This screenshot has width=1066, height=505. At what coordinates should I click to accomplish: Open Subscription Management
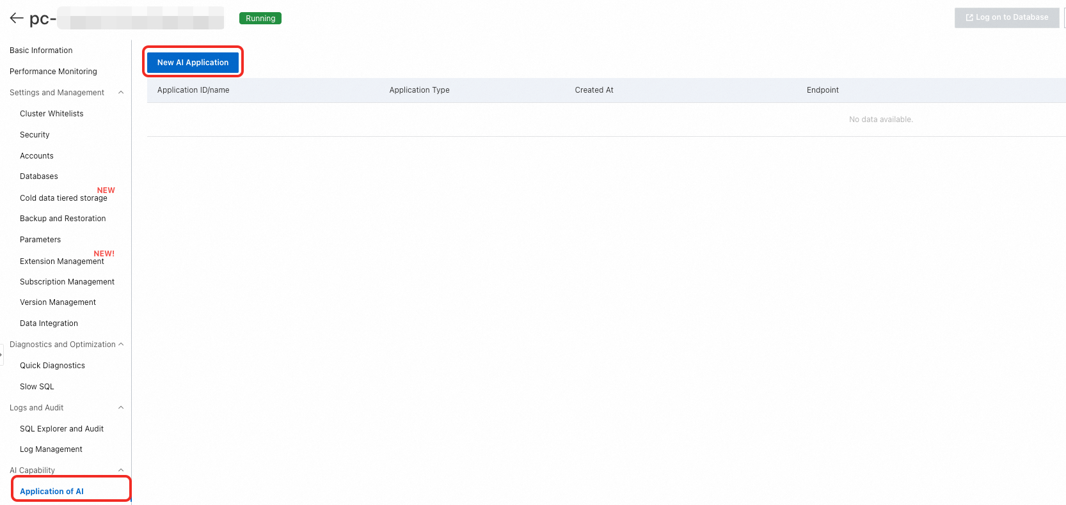67,282
